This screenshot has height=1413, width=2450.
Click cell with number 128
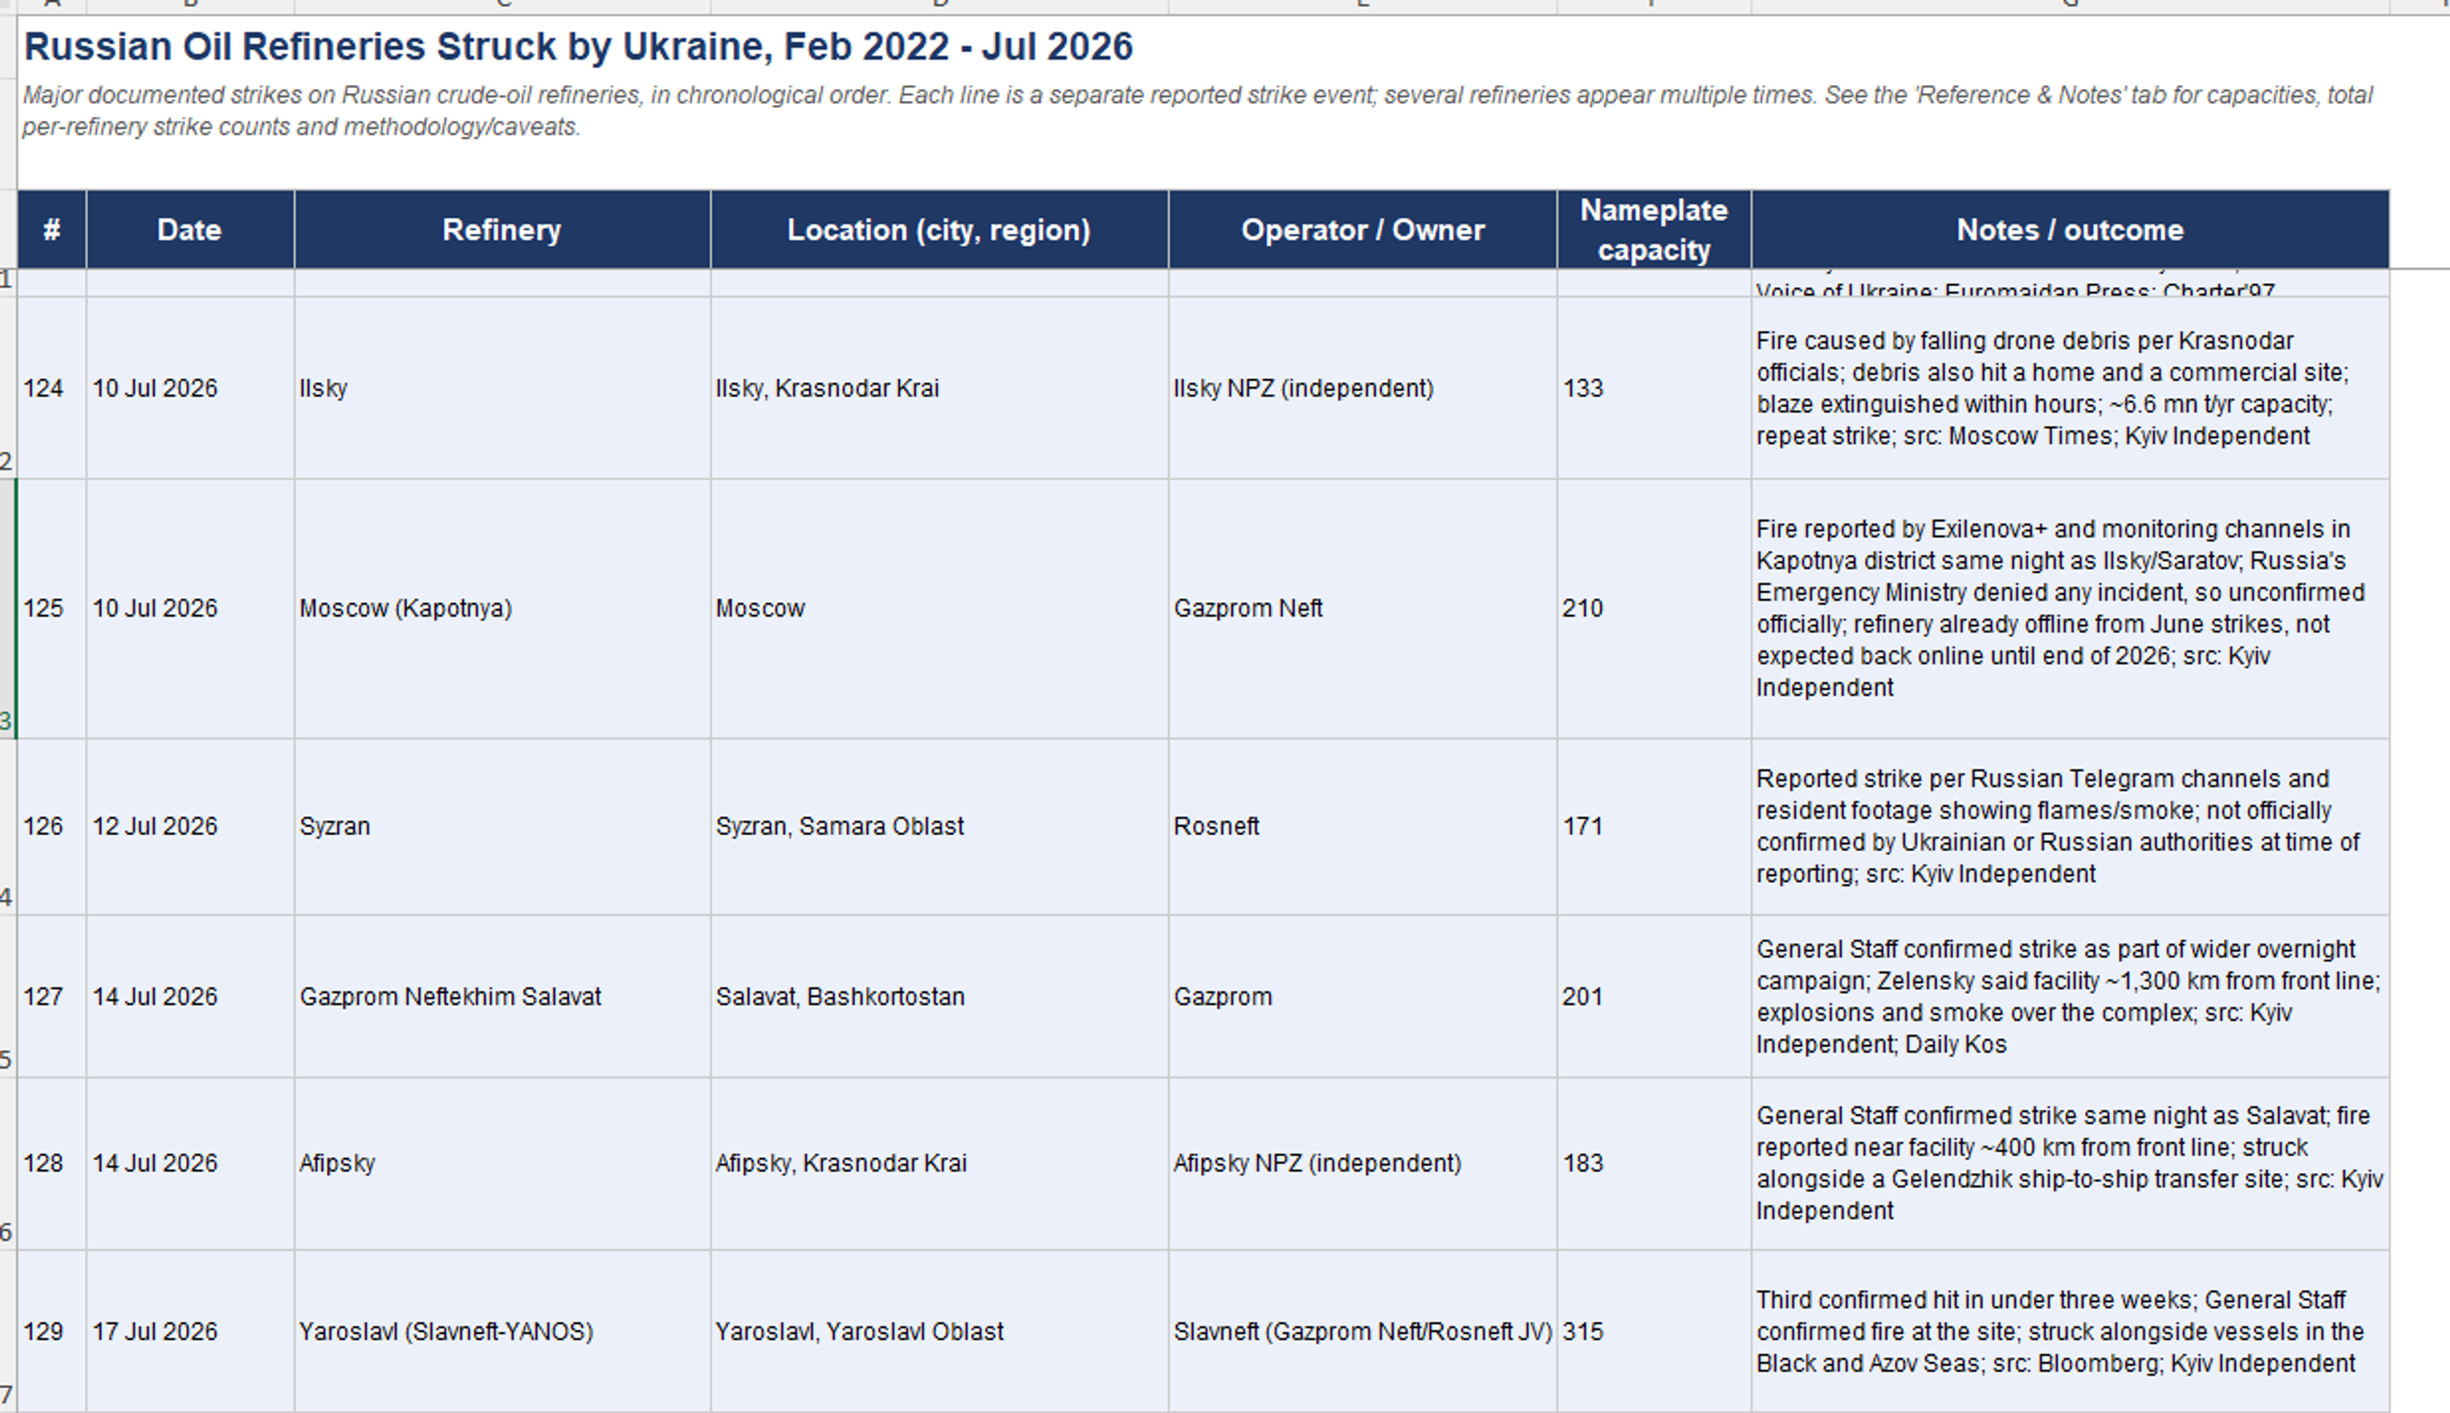pyautogui.click(x=52, y=1164)
